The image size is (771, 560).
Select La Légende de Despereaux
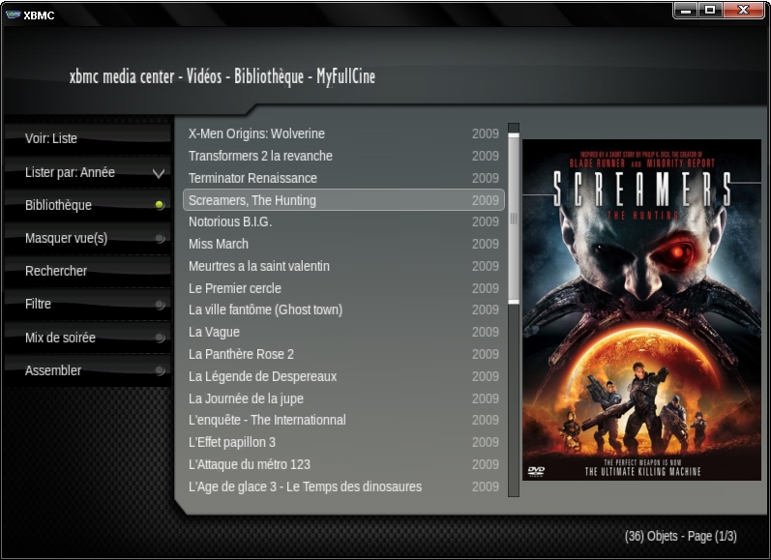(343, 376)
